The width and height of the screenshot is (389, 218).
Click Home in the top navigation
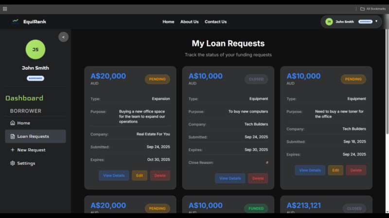(x=168, y=22)
